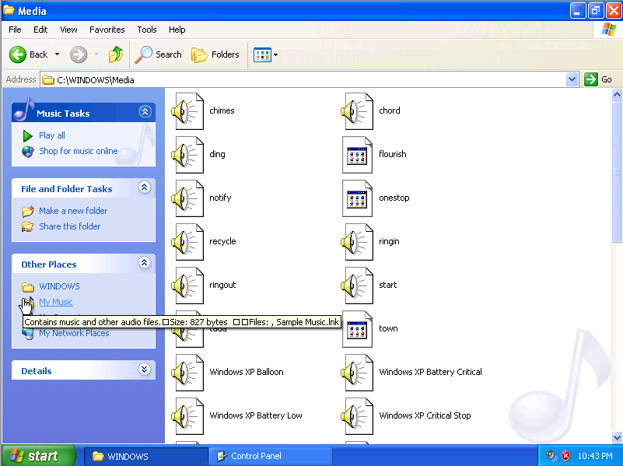This screenshot has height=466, width=623.
Task: Click the scroll down arrow
Action: [617, 437]
